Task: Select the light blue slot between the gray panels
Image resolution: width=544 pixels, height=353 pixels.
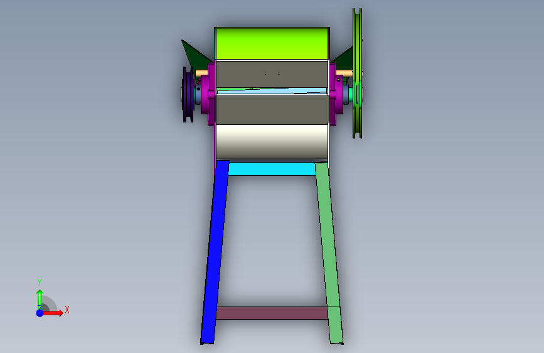Action: [x=272, y=91]
